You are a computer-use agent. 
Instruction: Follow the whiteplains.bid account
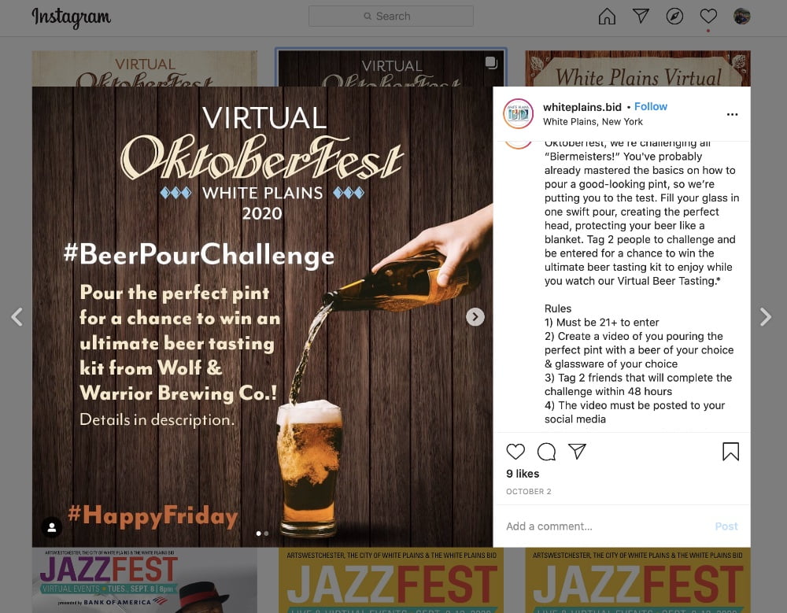(x=651, y=106)
